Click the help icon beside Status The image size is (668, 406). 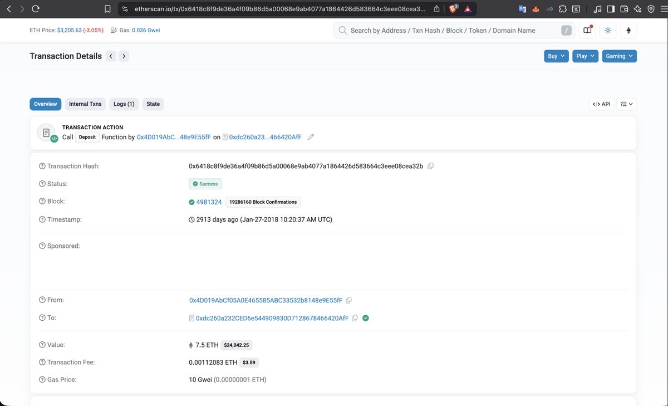click(42, 184)
